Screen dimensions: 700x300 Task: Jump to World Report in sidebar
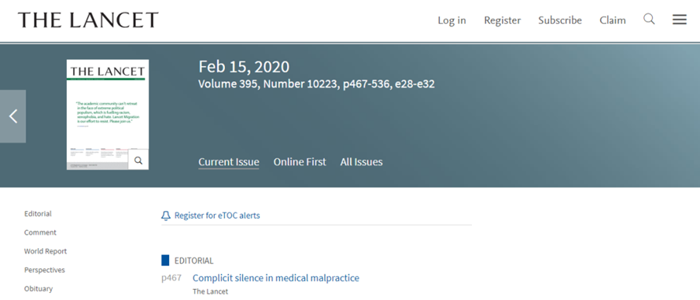[46, 251]
